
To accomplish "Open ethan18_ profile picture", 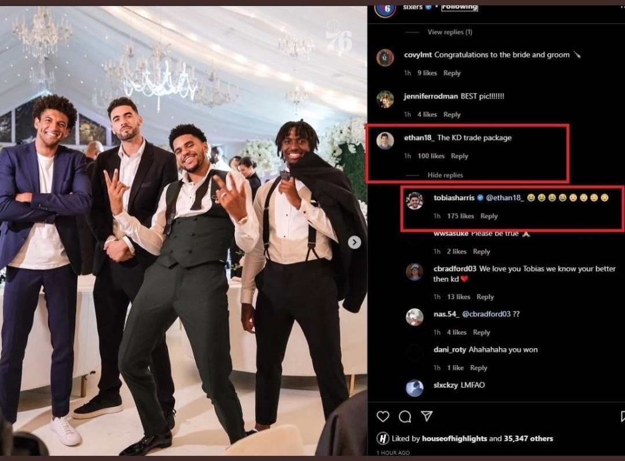I will pyautogui.click(x=385, y=141).
